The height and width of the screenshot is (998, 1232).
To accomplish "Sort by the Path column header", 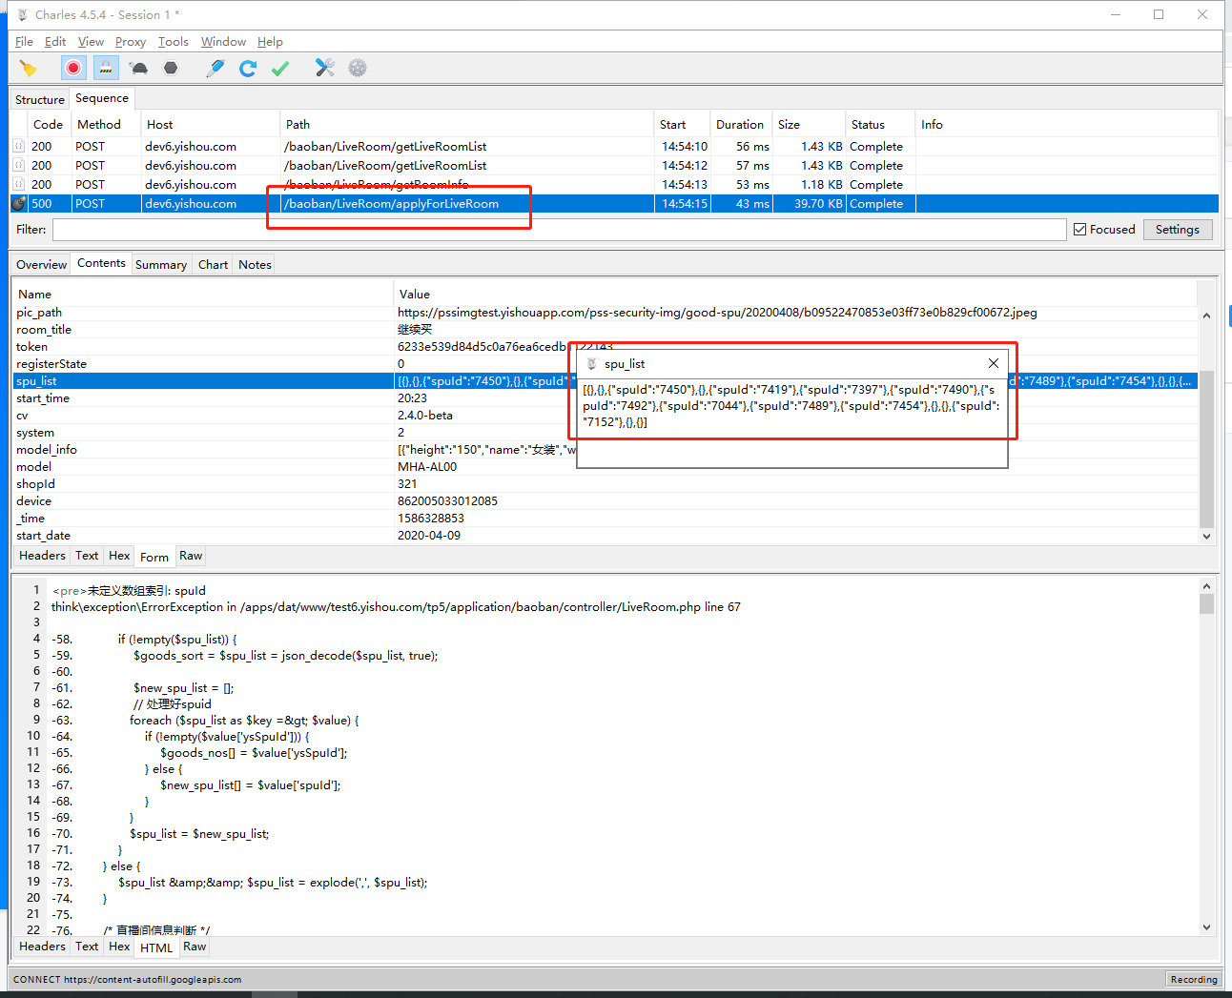I will (466, 125).
